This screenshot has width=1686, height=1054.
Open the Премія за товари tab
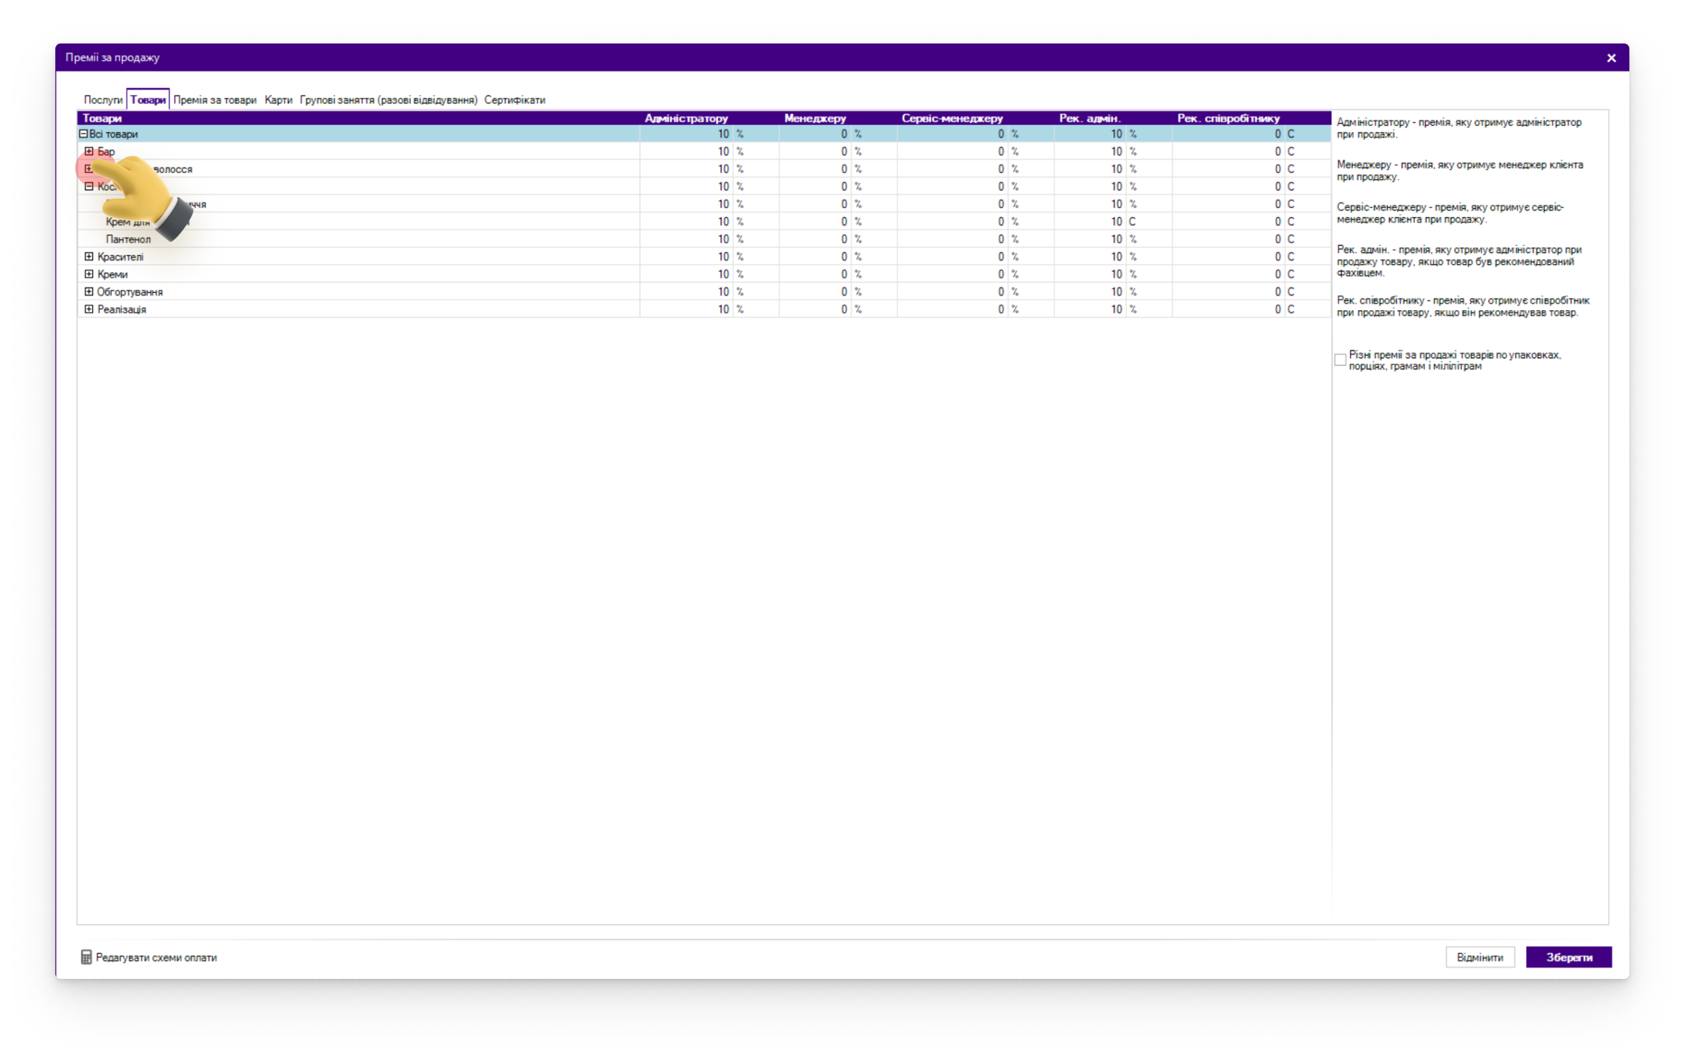click(215, 99)
